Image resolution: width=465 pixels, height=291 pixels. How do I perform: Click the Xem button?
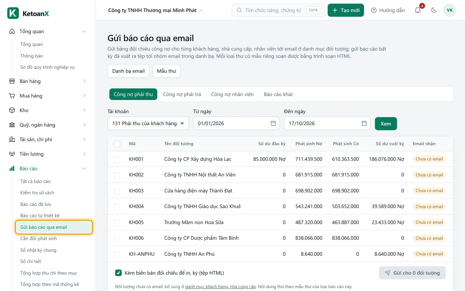(386, 124)
